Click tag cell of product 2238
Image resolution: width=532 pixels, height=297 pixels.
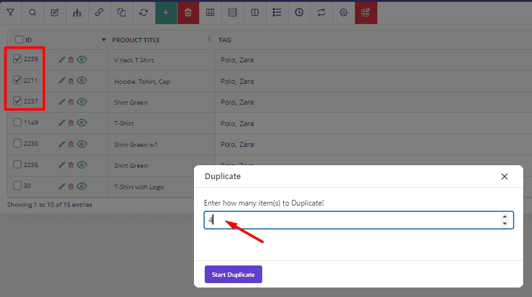point(237,144)
